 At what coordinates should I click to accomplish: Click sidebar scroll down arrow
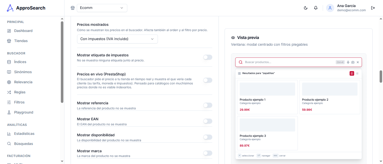point(62,161)
